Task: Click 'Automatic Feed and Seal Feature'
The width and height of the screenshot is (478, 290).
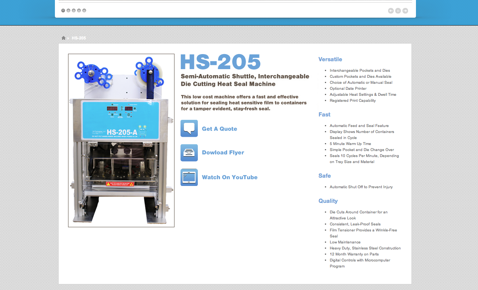Action: 360,126
